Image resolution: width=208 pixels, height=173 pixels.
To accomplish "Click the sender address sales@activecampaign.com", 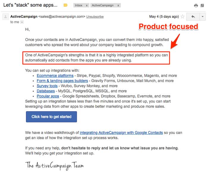I will 62,16.
